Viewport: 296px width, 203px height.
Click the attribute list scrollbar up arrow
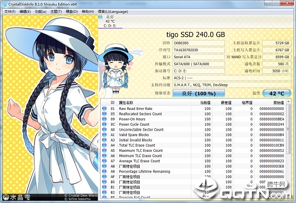tap(288, 101)
